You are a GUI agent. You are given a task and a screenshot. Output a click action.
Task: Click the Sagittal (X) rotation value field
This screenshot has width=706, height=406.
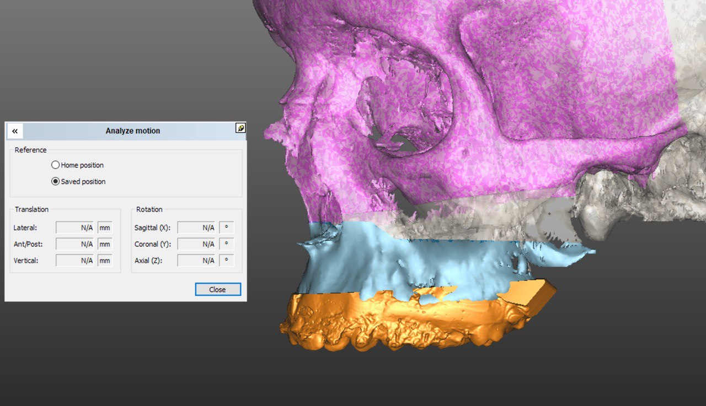pos(196,228)
